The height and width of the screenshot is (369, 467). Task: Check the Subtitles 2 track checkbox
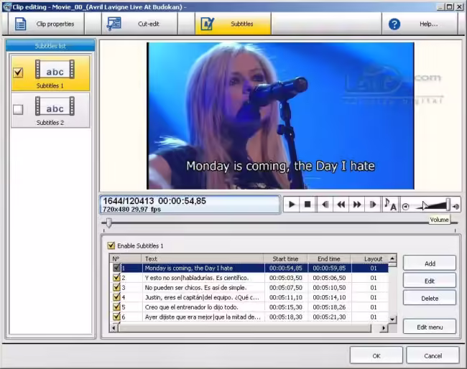[18, 109]
